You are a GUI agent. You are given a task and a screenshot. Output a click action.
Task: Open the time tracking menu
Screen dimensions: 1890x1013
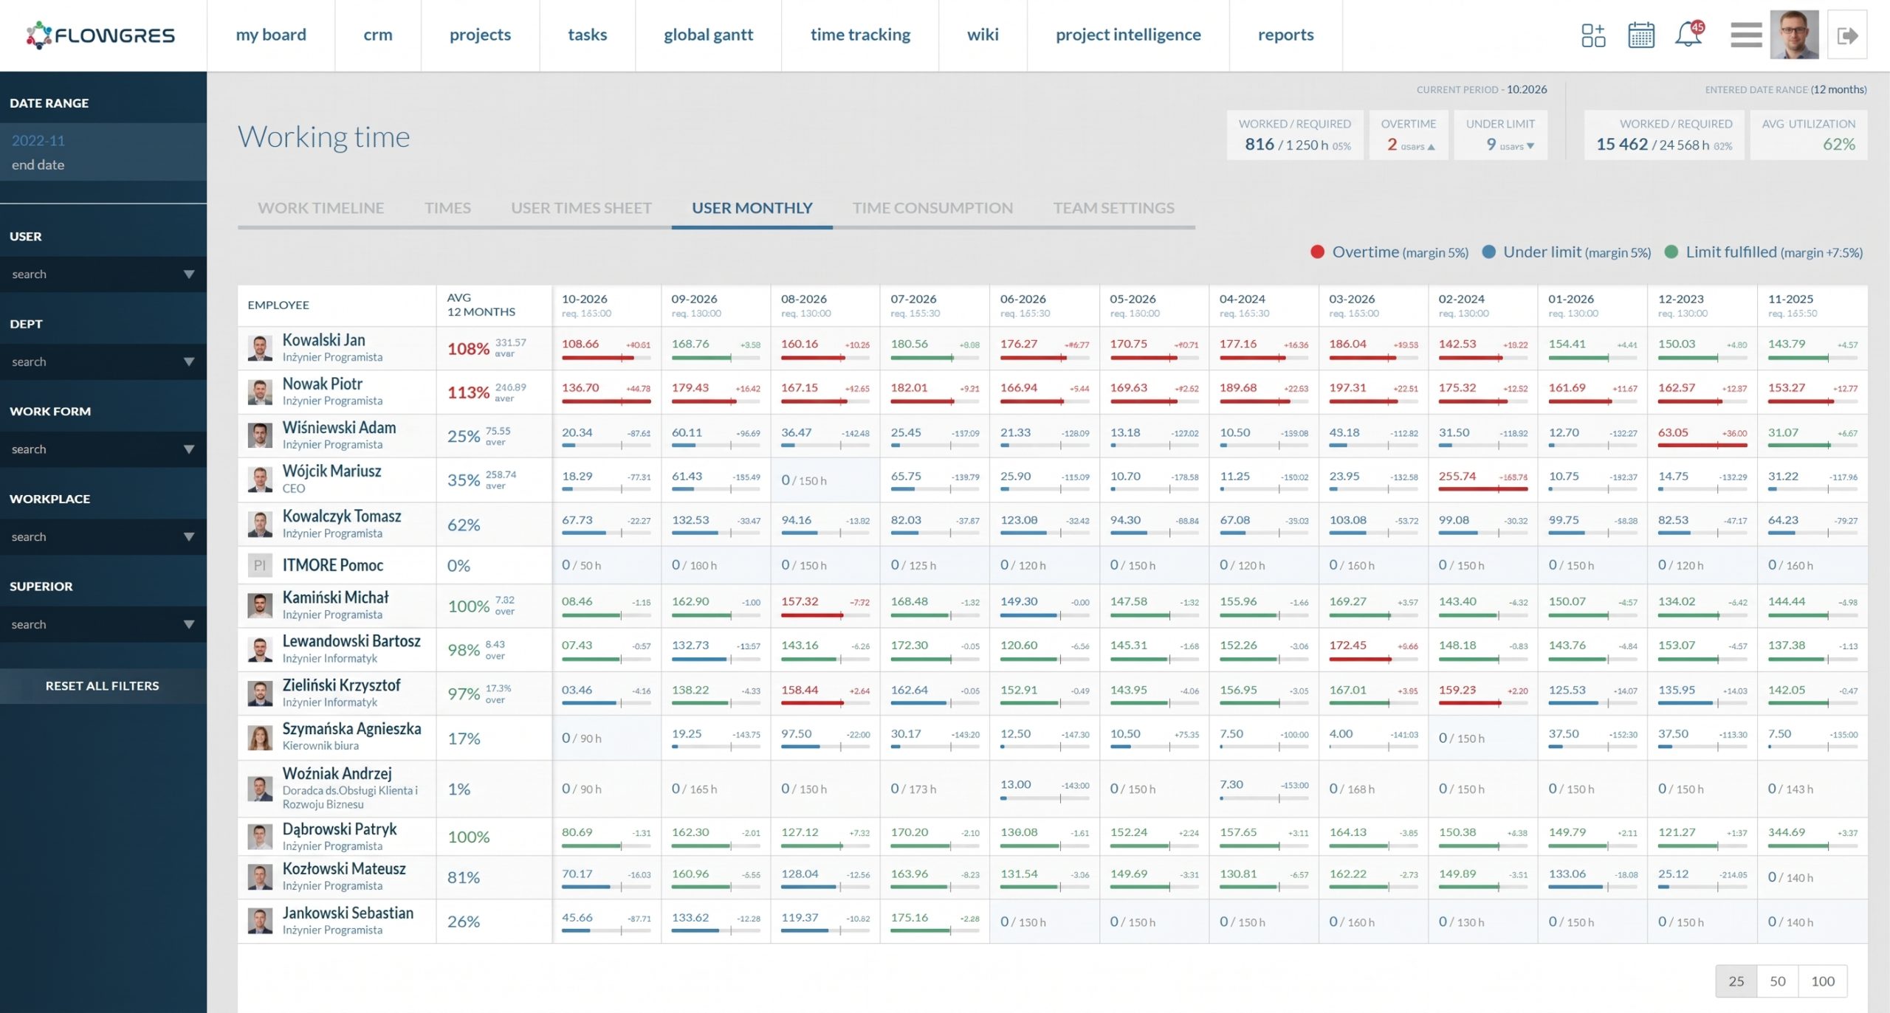point(860,35)
